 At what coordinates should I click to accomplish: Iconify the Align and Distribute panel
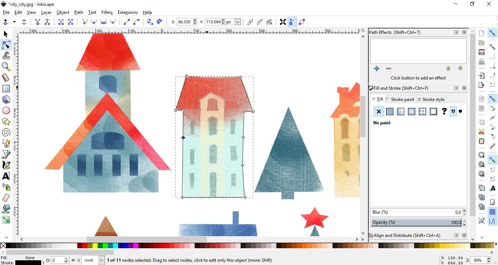(456, 235)
